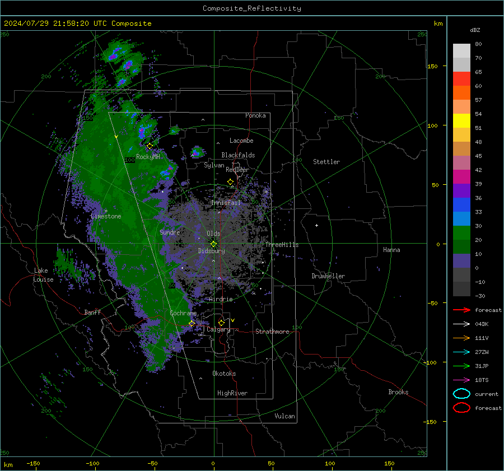Viewport: 504px width, 471px height.
Task: Select the orange 111V arrow in legend
Action: [x=461, y=338]
